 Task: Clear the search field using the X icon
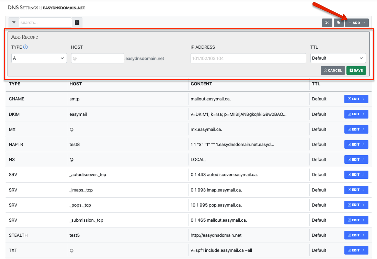pos(77,22)
